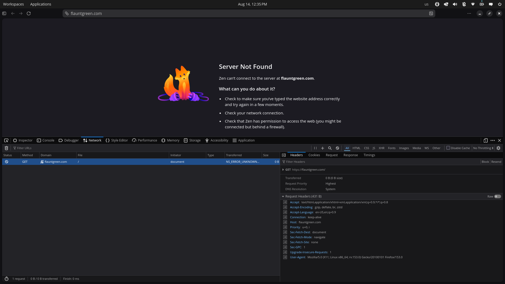Collapse the Request Headers section
Viewport: 505px width, 284px height.
pos(283,196)
